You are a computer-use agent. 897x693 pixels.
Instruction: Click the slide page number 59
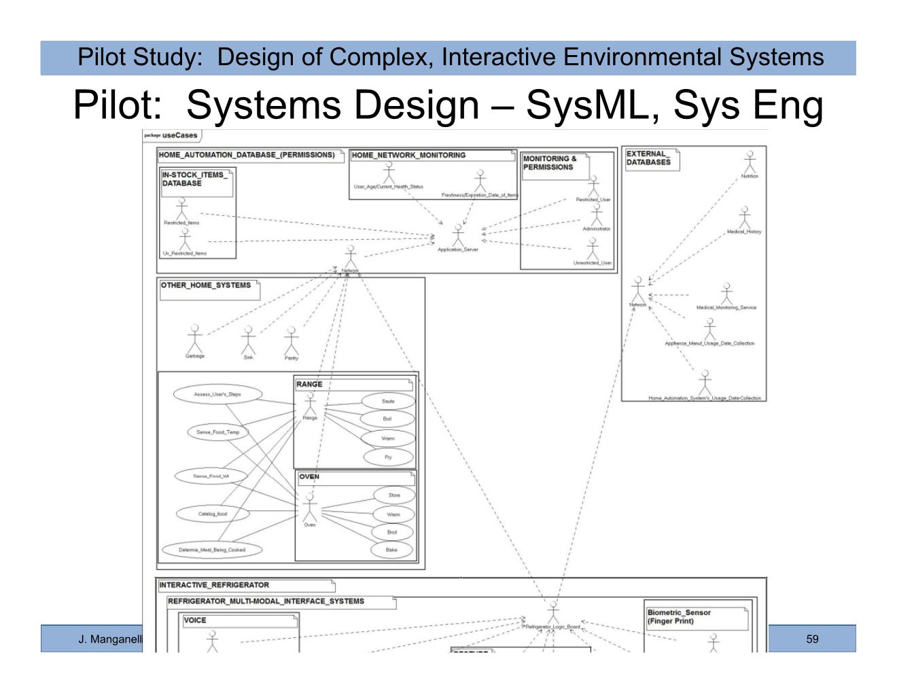pyautogui.click(x=812, y=639)
